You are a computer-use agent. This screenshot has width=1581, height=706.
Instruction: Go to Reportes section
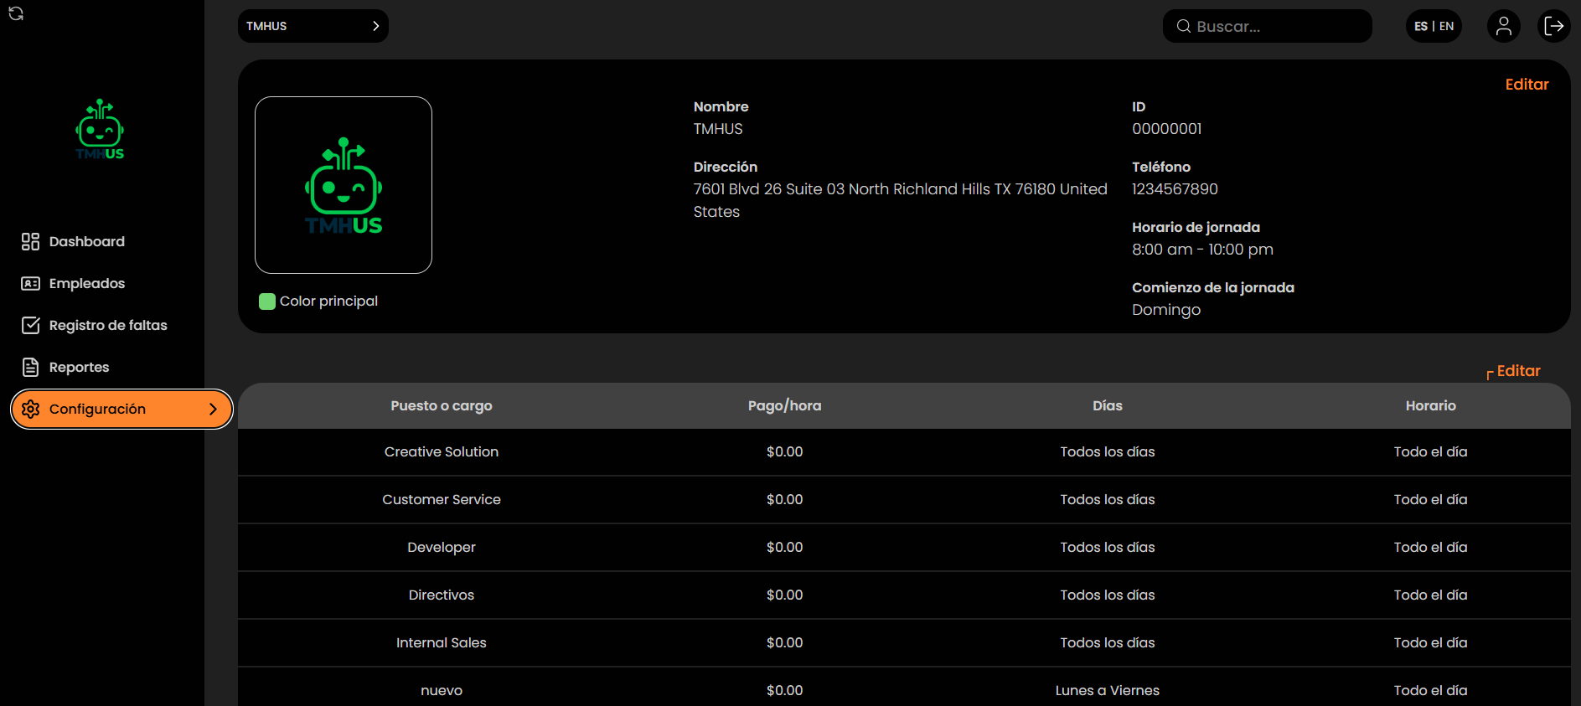(x=79, y=368)
